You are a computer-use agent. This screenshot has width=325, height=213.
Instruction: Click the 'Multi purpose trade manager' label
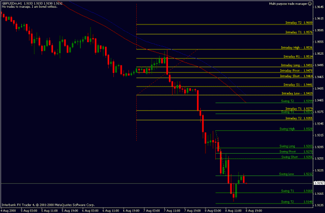pyautogui.click(x=288, y=4)
